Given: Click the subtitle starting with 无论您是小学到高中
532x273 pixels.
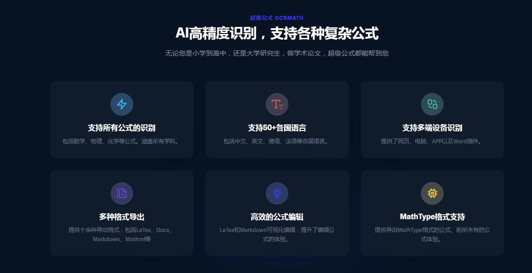Looking at the screenshot, I should [277, 53].
